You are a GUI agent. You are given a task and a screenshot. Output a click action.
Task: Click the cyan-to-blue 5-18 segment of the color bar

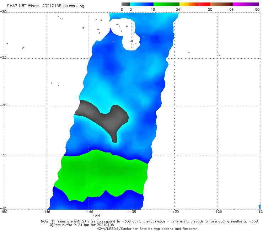tap(142, 4)
